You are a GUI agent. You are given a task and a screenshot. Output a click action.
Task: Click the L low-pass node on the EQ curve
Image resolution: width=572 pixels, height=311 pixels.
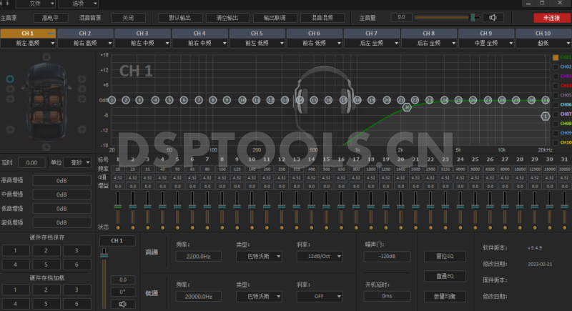click(x=546, y=115)
